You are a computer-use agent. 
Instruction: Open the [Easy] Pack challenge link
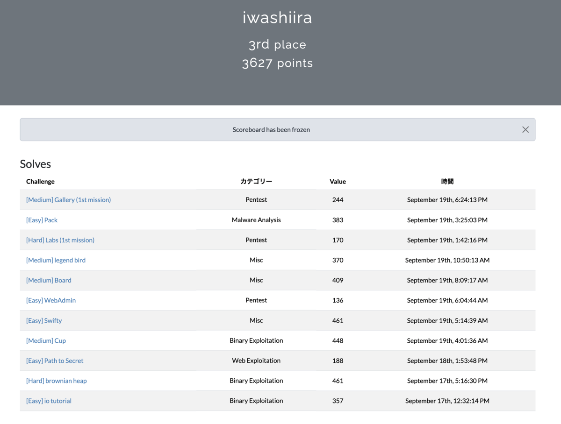pyautogui.click(x=42, y=220)
